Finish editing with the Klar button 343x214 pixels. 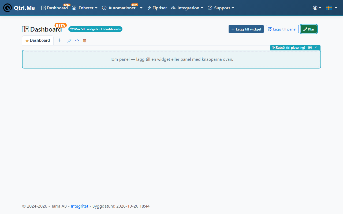[x=309, y=29]
